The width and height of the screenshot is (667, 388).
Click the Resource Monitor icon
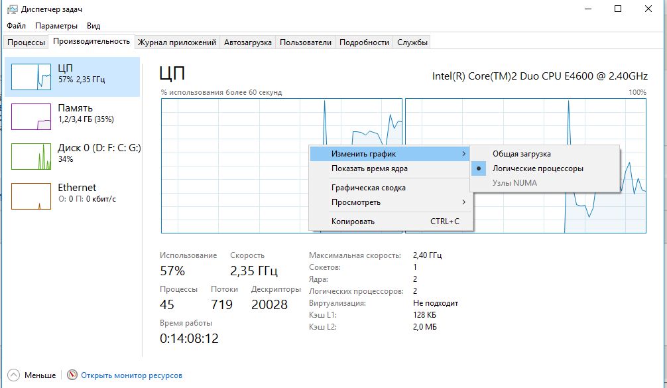(x=72, y=375)
